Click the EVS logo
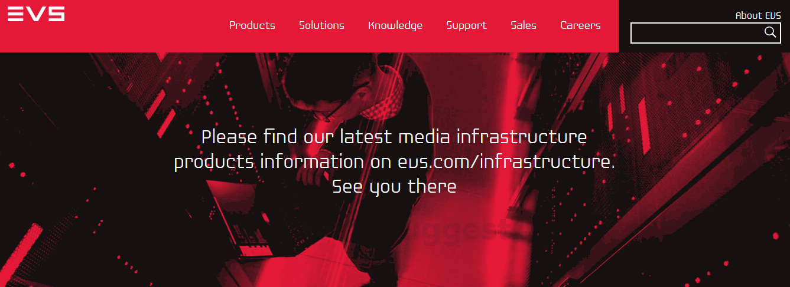This screenshot has height=287, width=790. point(36,14)
